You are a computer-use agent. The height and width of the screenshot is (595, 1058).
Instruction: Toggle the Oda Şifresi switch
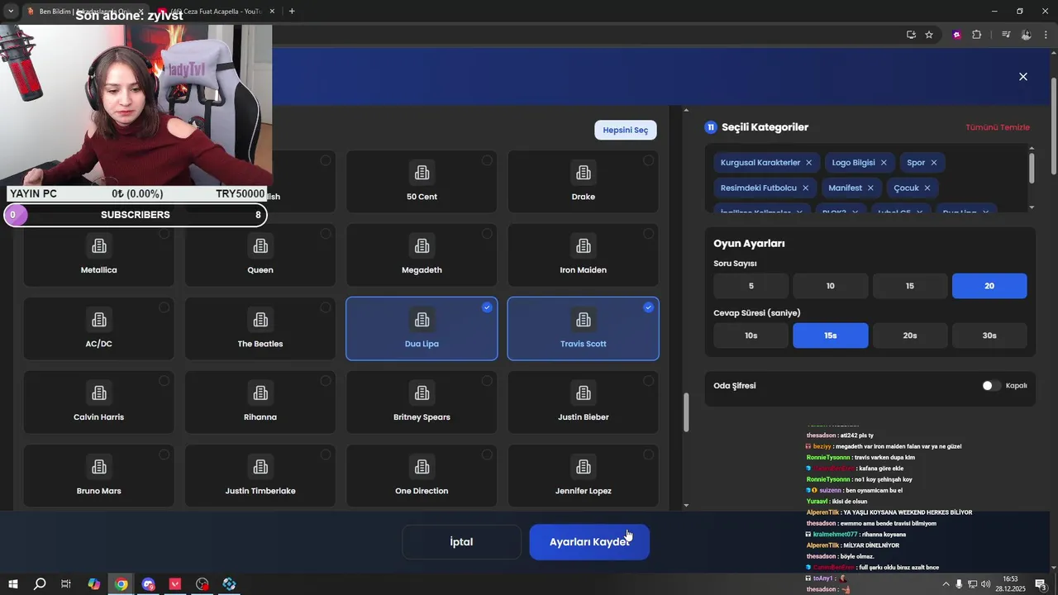991,386
